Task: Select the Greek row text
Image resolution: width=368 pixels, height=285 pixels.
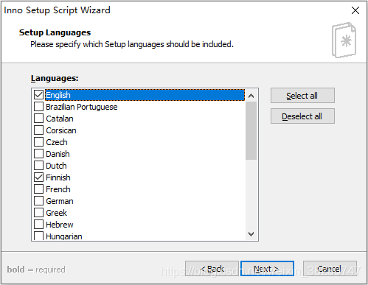Action: coord(56,213)
